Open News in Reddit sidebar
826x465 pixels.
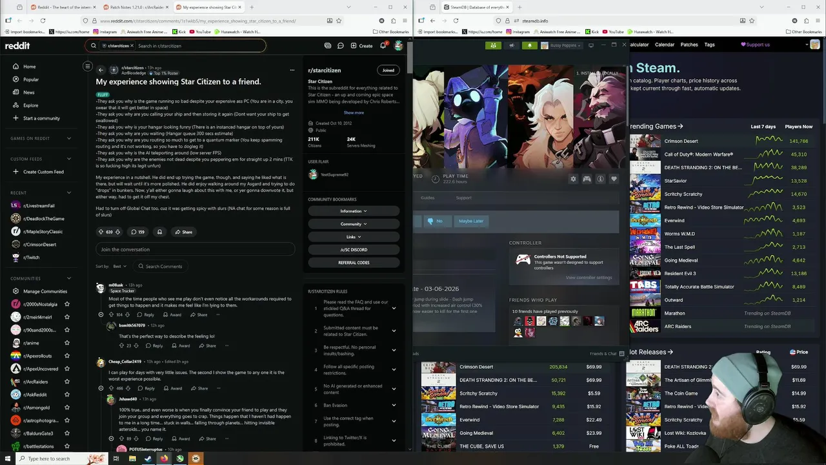[x=29, y=92]
